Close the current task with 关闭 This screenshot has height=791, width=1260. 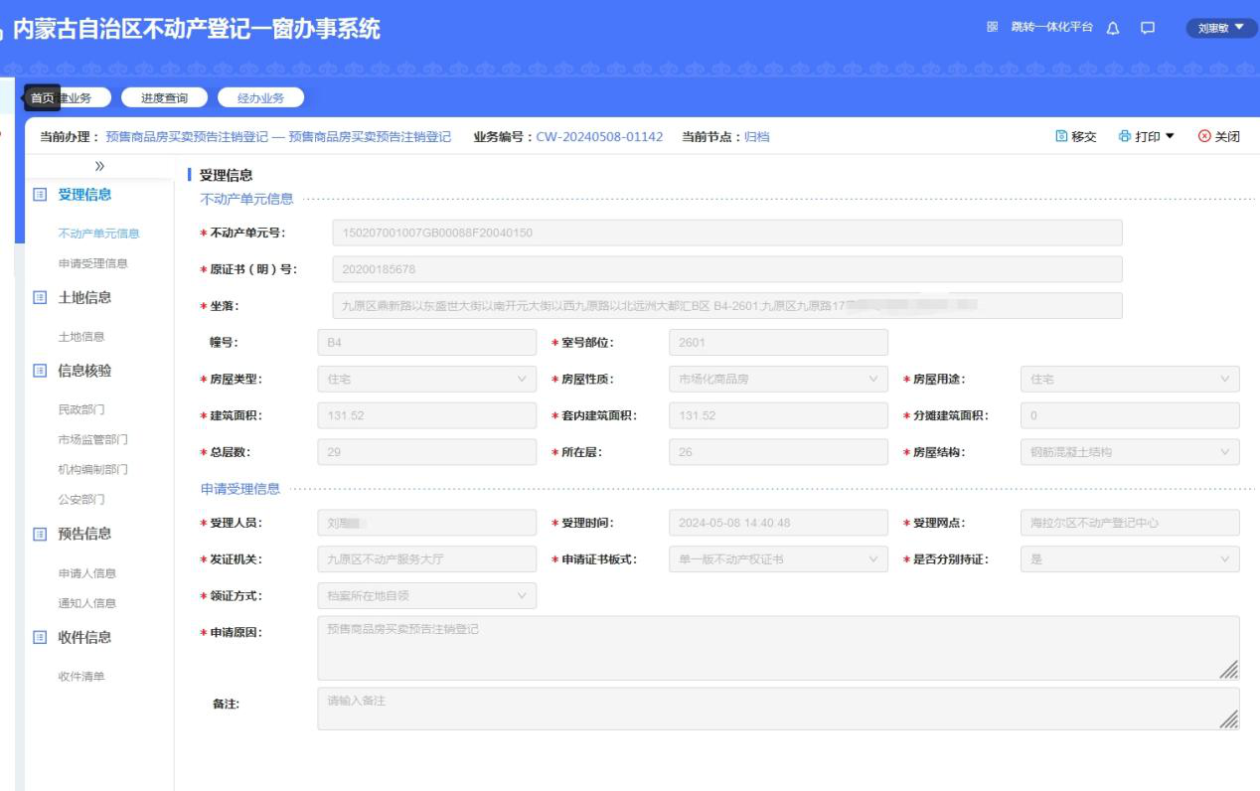[1218, 136]
